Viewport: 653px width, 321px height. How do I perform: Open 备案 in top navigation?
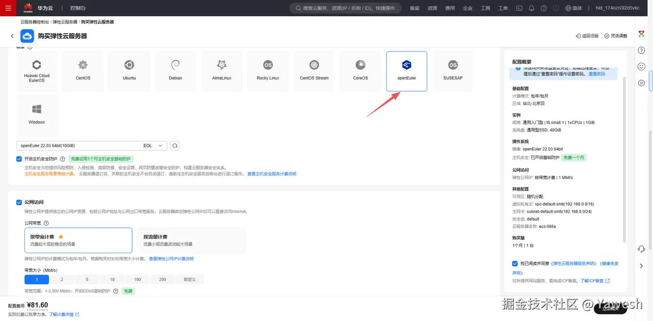click(415, 8)
